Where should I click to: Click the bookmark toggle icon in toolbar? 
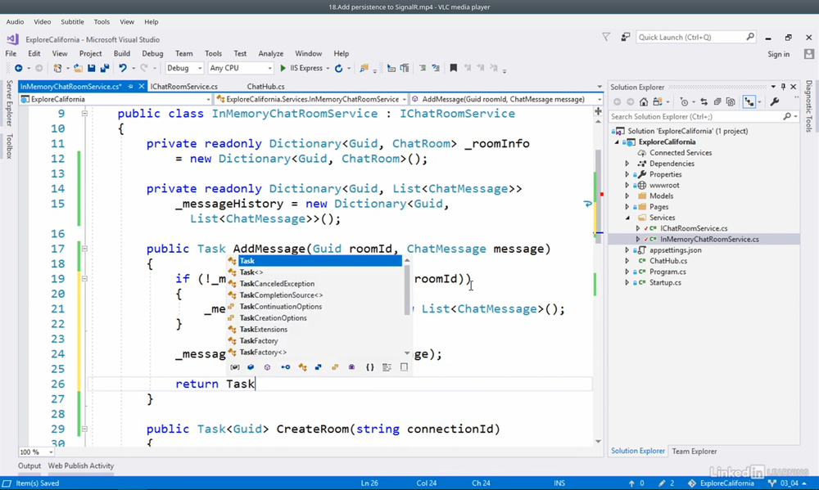[x=454, y=68]
